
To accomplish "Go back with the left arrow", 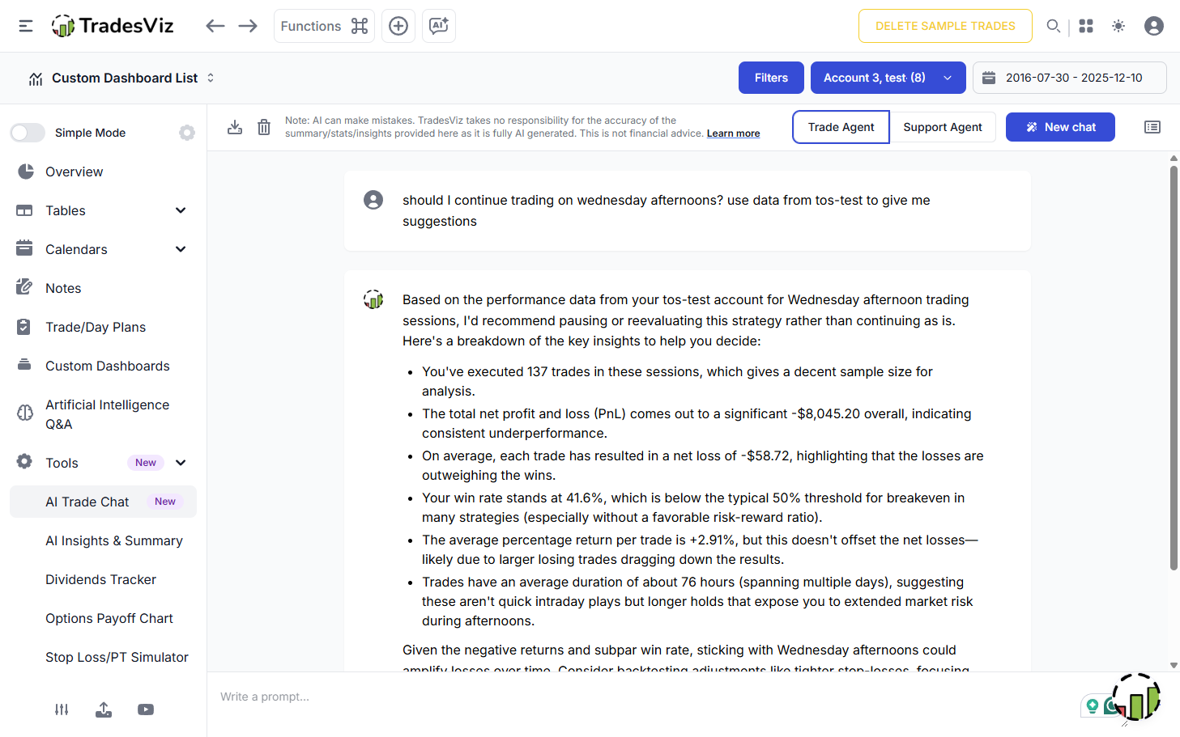I will click(215, 26).
